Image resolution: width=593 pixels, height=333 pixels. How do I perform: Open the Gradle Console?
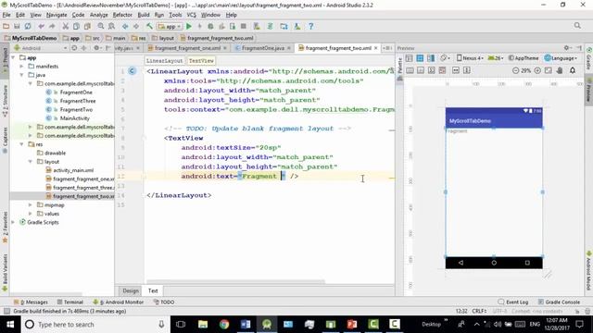[x=559, y=302]
